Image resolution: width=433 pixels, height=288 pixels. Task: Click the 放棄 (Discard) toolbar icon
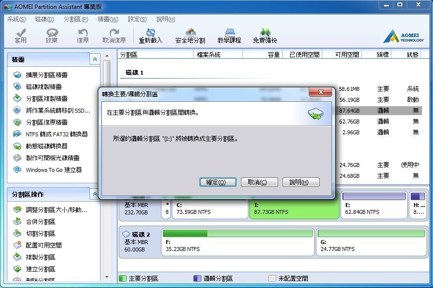[52, 36]
